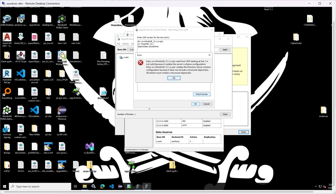Select the vs_BuildTo installer icon
This screenshot has height=194, width=336.
click(x=90, y=148)
